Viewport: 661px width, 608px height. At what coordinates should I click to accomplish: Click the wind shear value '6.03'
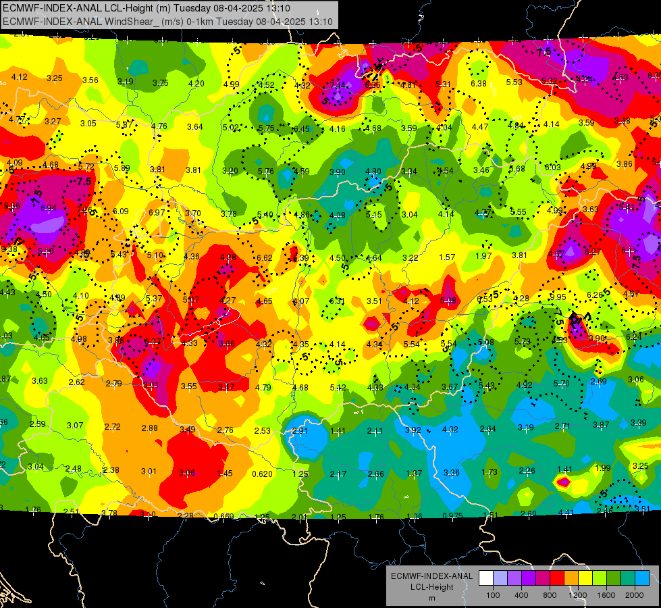[x=553, y=168]
